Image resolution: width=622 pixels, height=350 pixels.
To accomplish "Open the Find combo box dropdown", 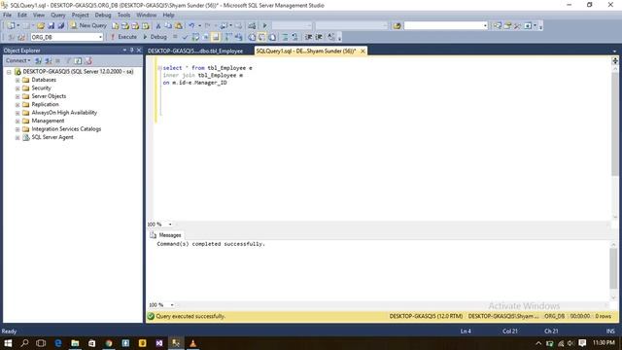I will [x=485, y=26].
